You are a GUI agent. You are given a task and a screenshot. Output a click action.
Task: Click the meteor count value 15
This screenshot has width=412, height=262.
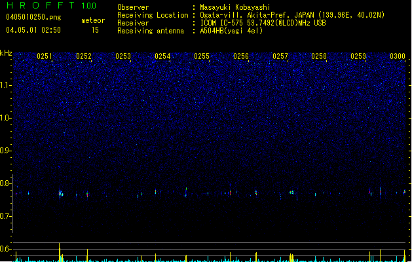95,30
